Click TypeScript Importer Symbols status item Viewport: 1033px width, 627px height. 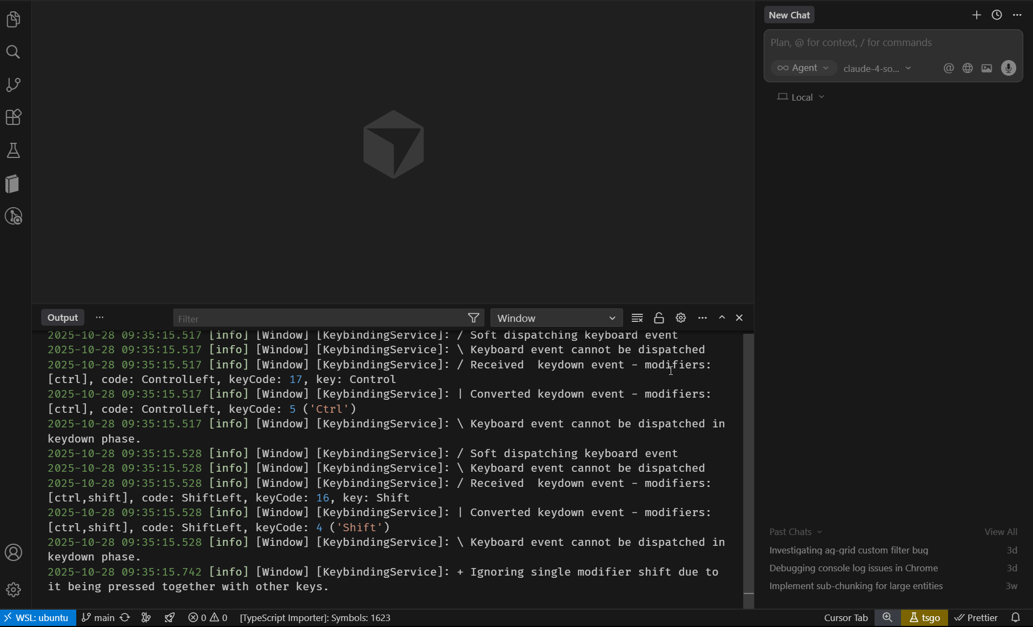click(x=315, y=618)
